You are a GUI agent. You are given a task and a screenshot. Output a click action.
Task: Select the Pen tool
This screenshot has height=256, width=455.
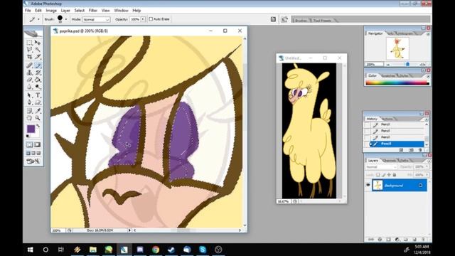pyautogui.click(x=30, y=102)
